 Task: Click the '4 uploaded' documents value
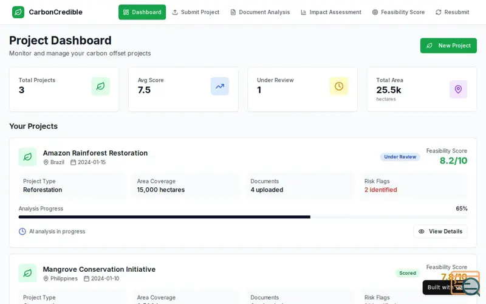pyautogui.click(x=267, y=190)
